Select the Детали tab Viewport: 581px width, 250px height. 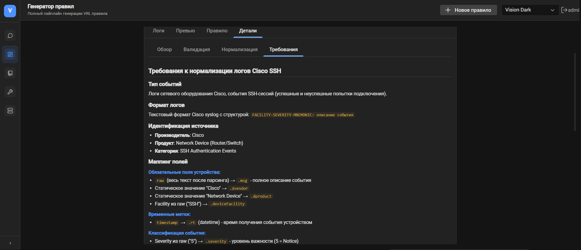tap(248, 31)
